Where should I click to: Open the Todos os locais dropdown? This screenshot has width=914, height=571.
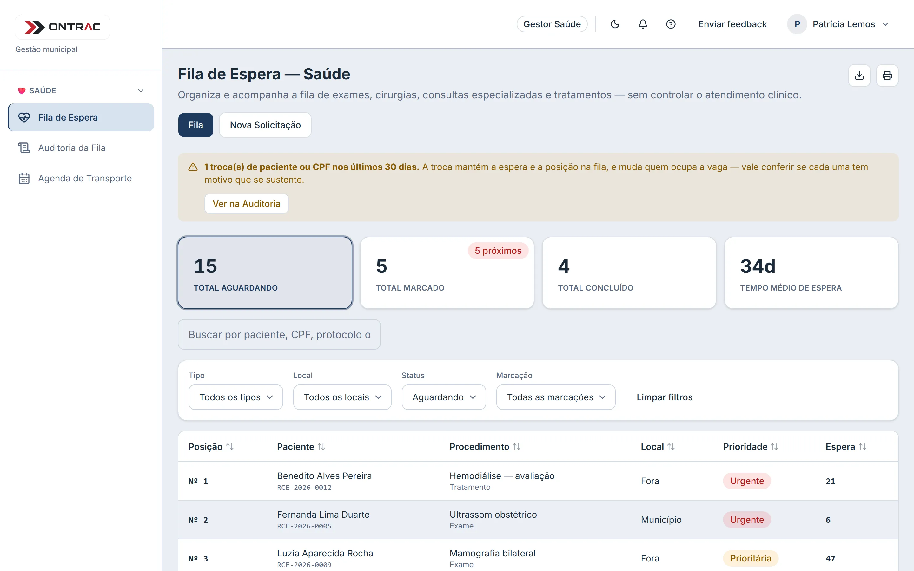click(342, 397)
